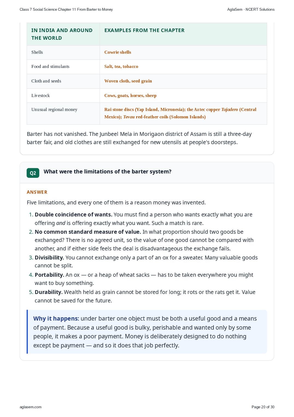Click the 'In India and around the world' header
The height and width of the screenshot is (417, 294).
[x=62, y=34]
